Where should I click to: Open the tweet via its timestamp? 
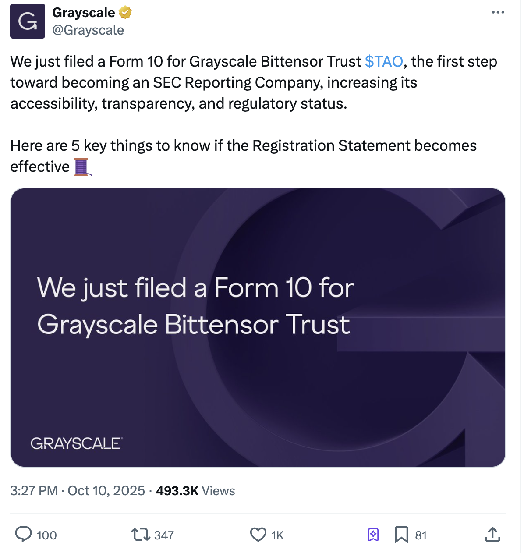click(78, 491)
